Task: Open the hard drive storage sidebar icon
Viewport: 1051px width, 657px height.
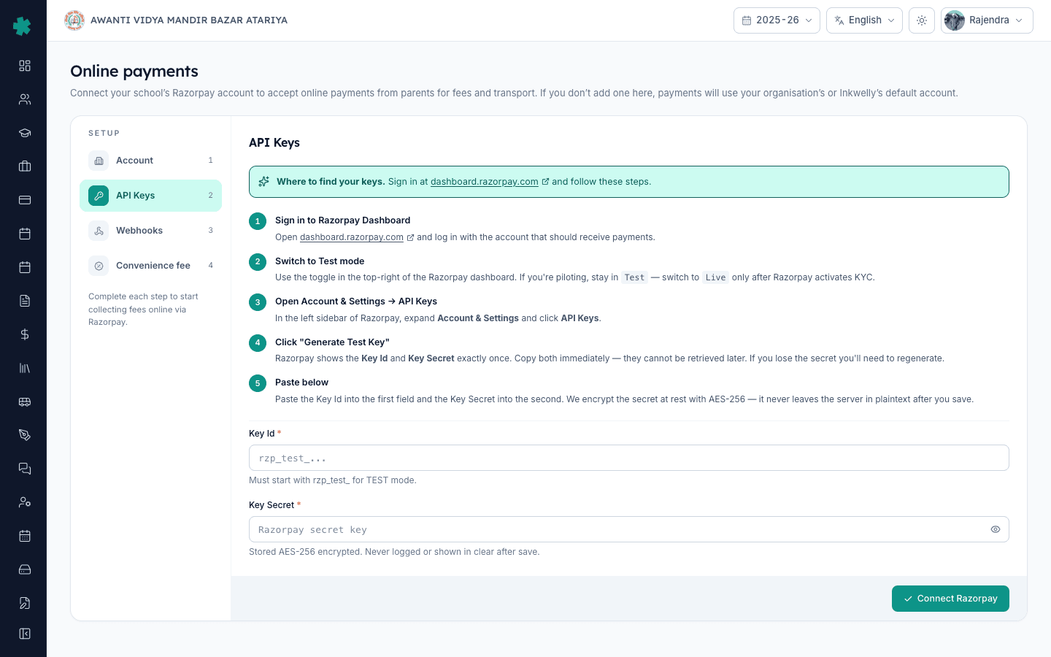Action: tap(25, 569)
